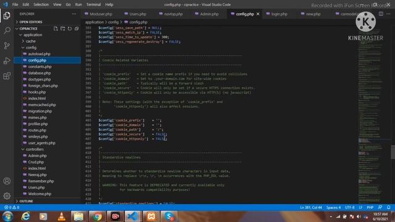This screenshot has width=395, height=222.
Task: Click the LF end-of-line indicator
Action: click(360, 207)
